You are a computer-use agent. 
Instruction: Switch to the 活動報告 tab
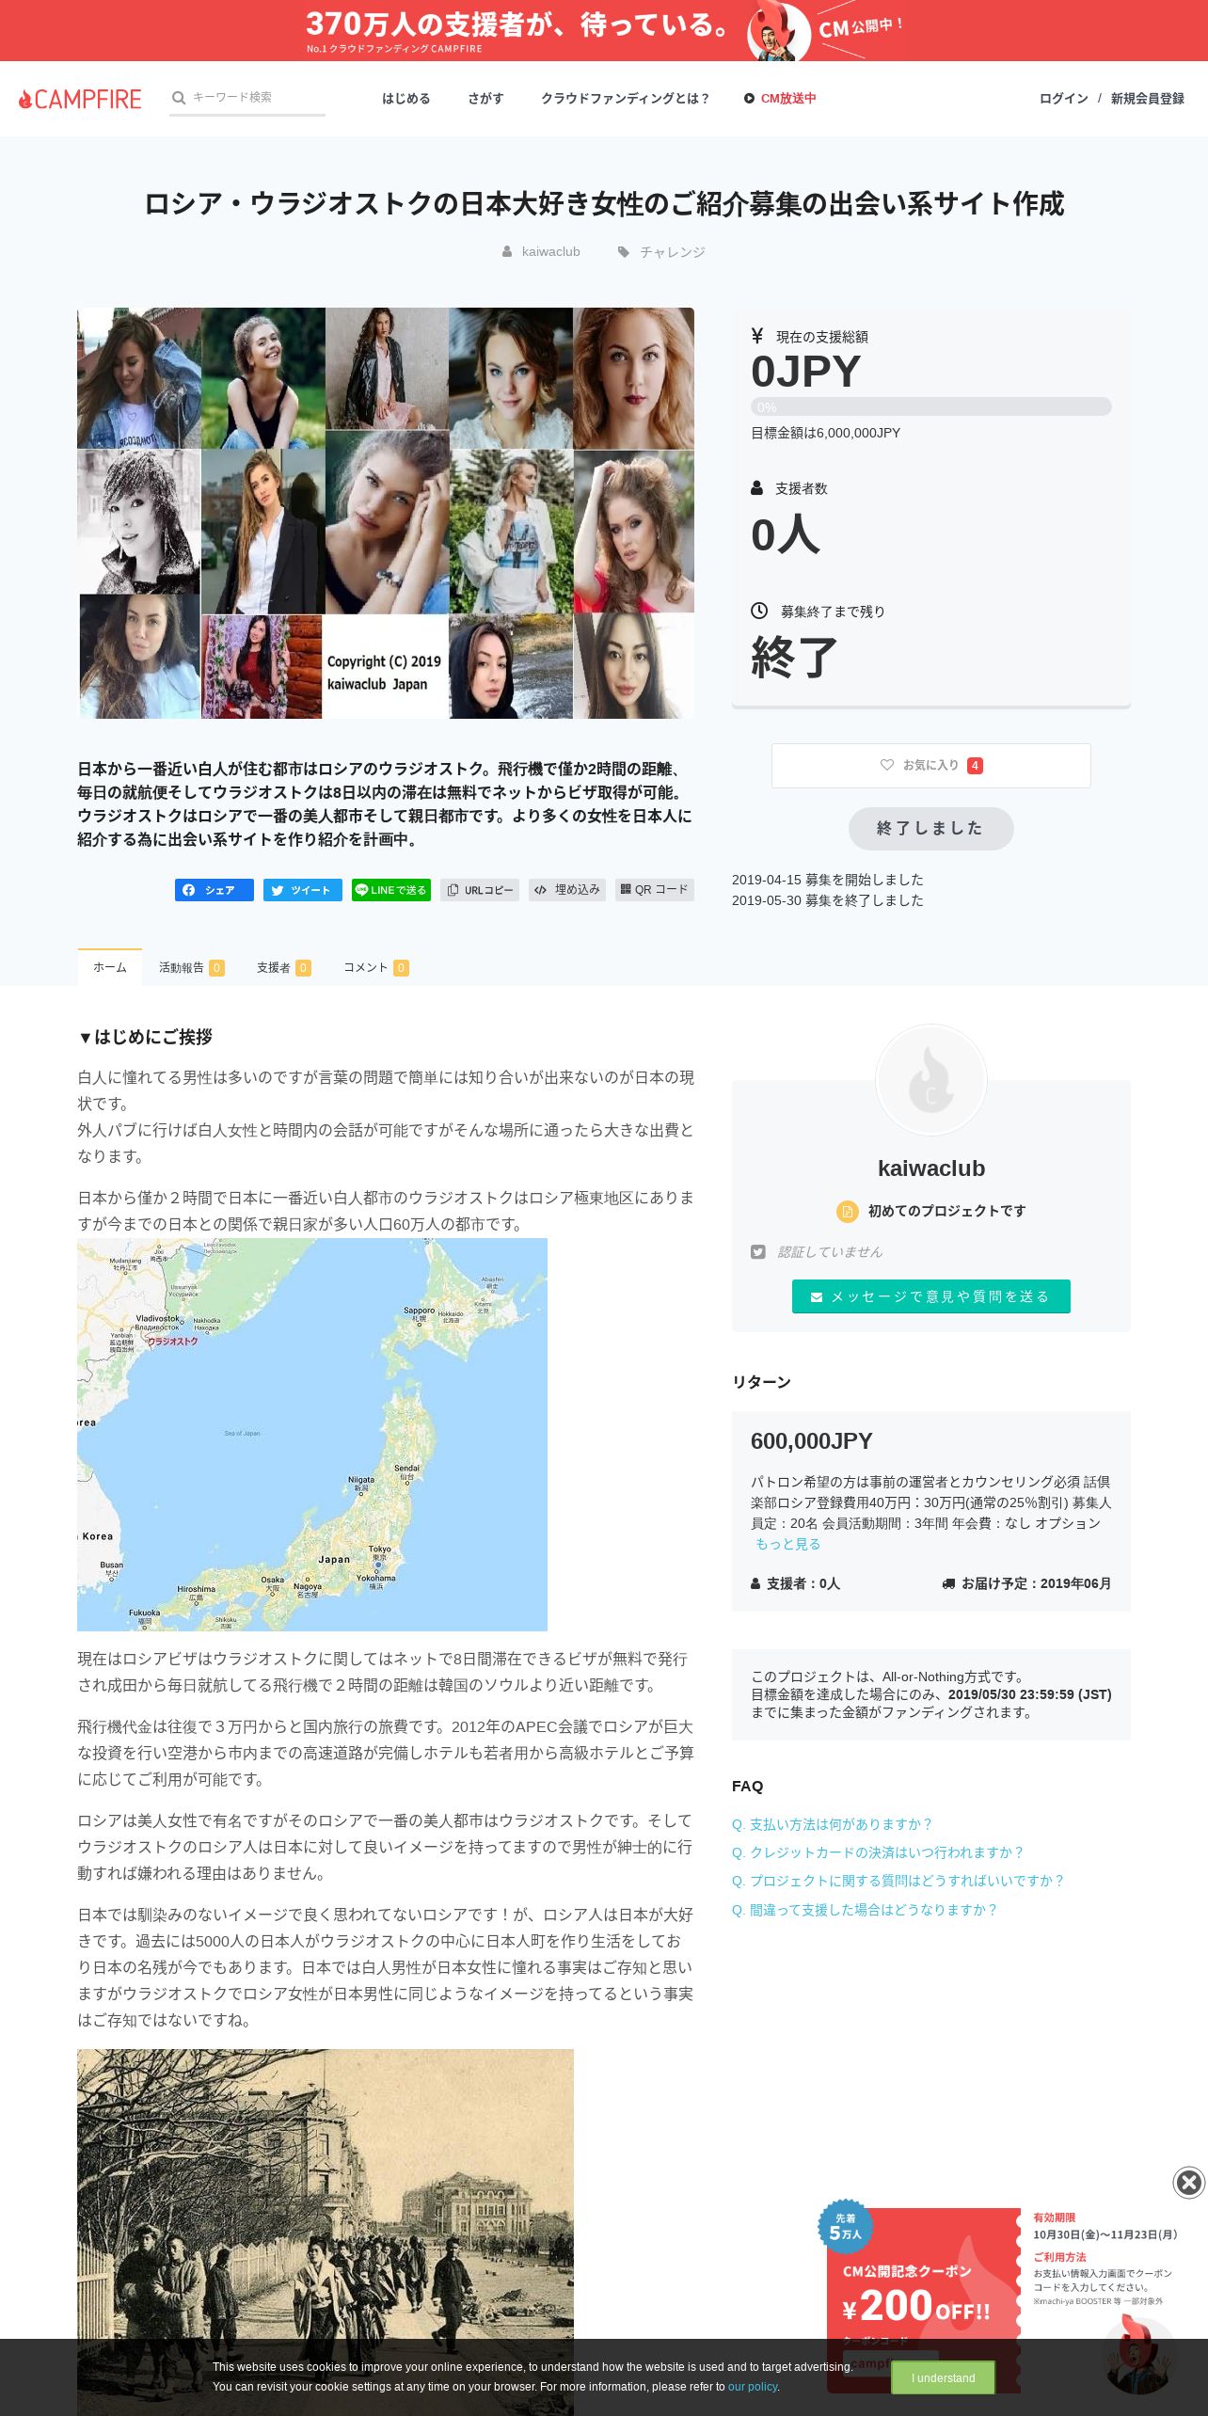point(191,967)
